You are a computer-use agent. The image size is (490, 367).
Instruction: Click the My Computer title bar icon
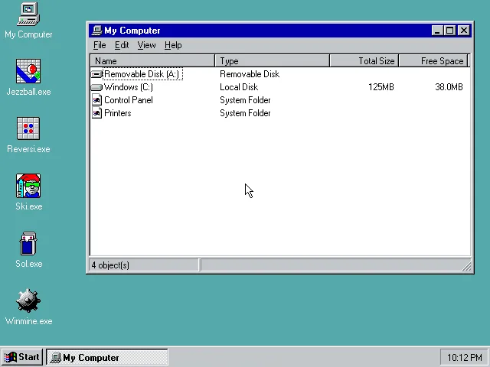coord(97,31)
